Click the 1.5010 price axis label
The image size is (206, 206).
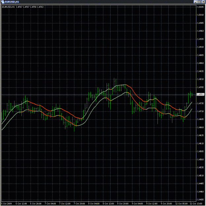(x=200, y=15)
